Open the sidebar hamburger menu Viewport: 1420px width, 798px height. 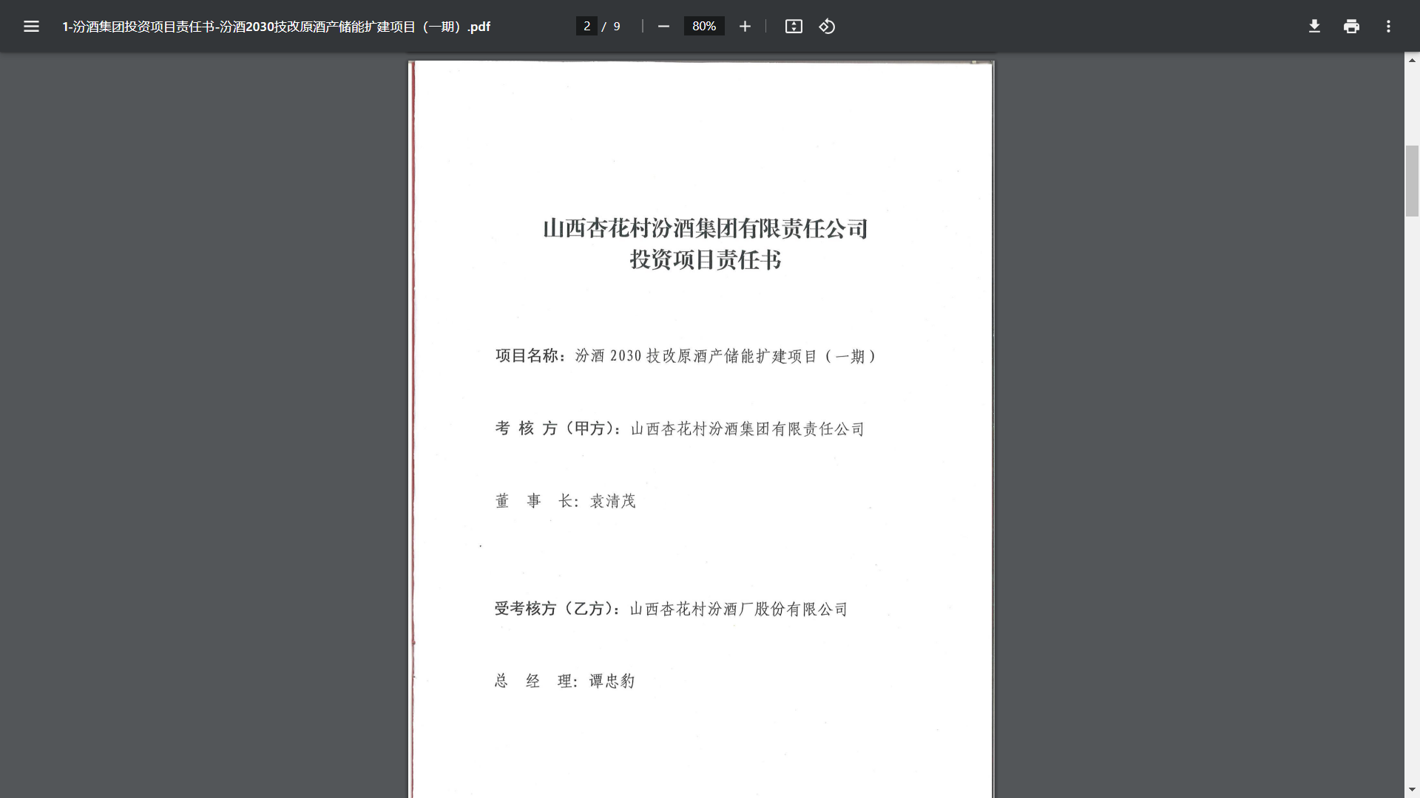31,27
